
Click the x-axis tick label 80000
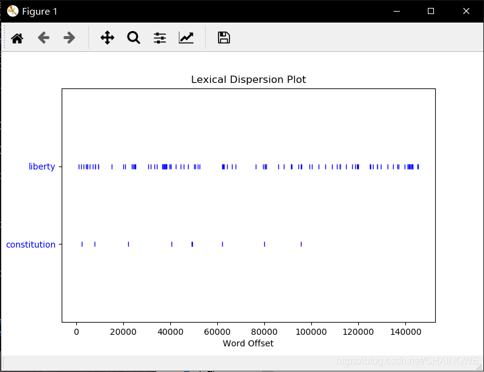point(264,332)
